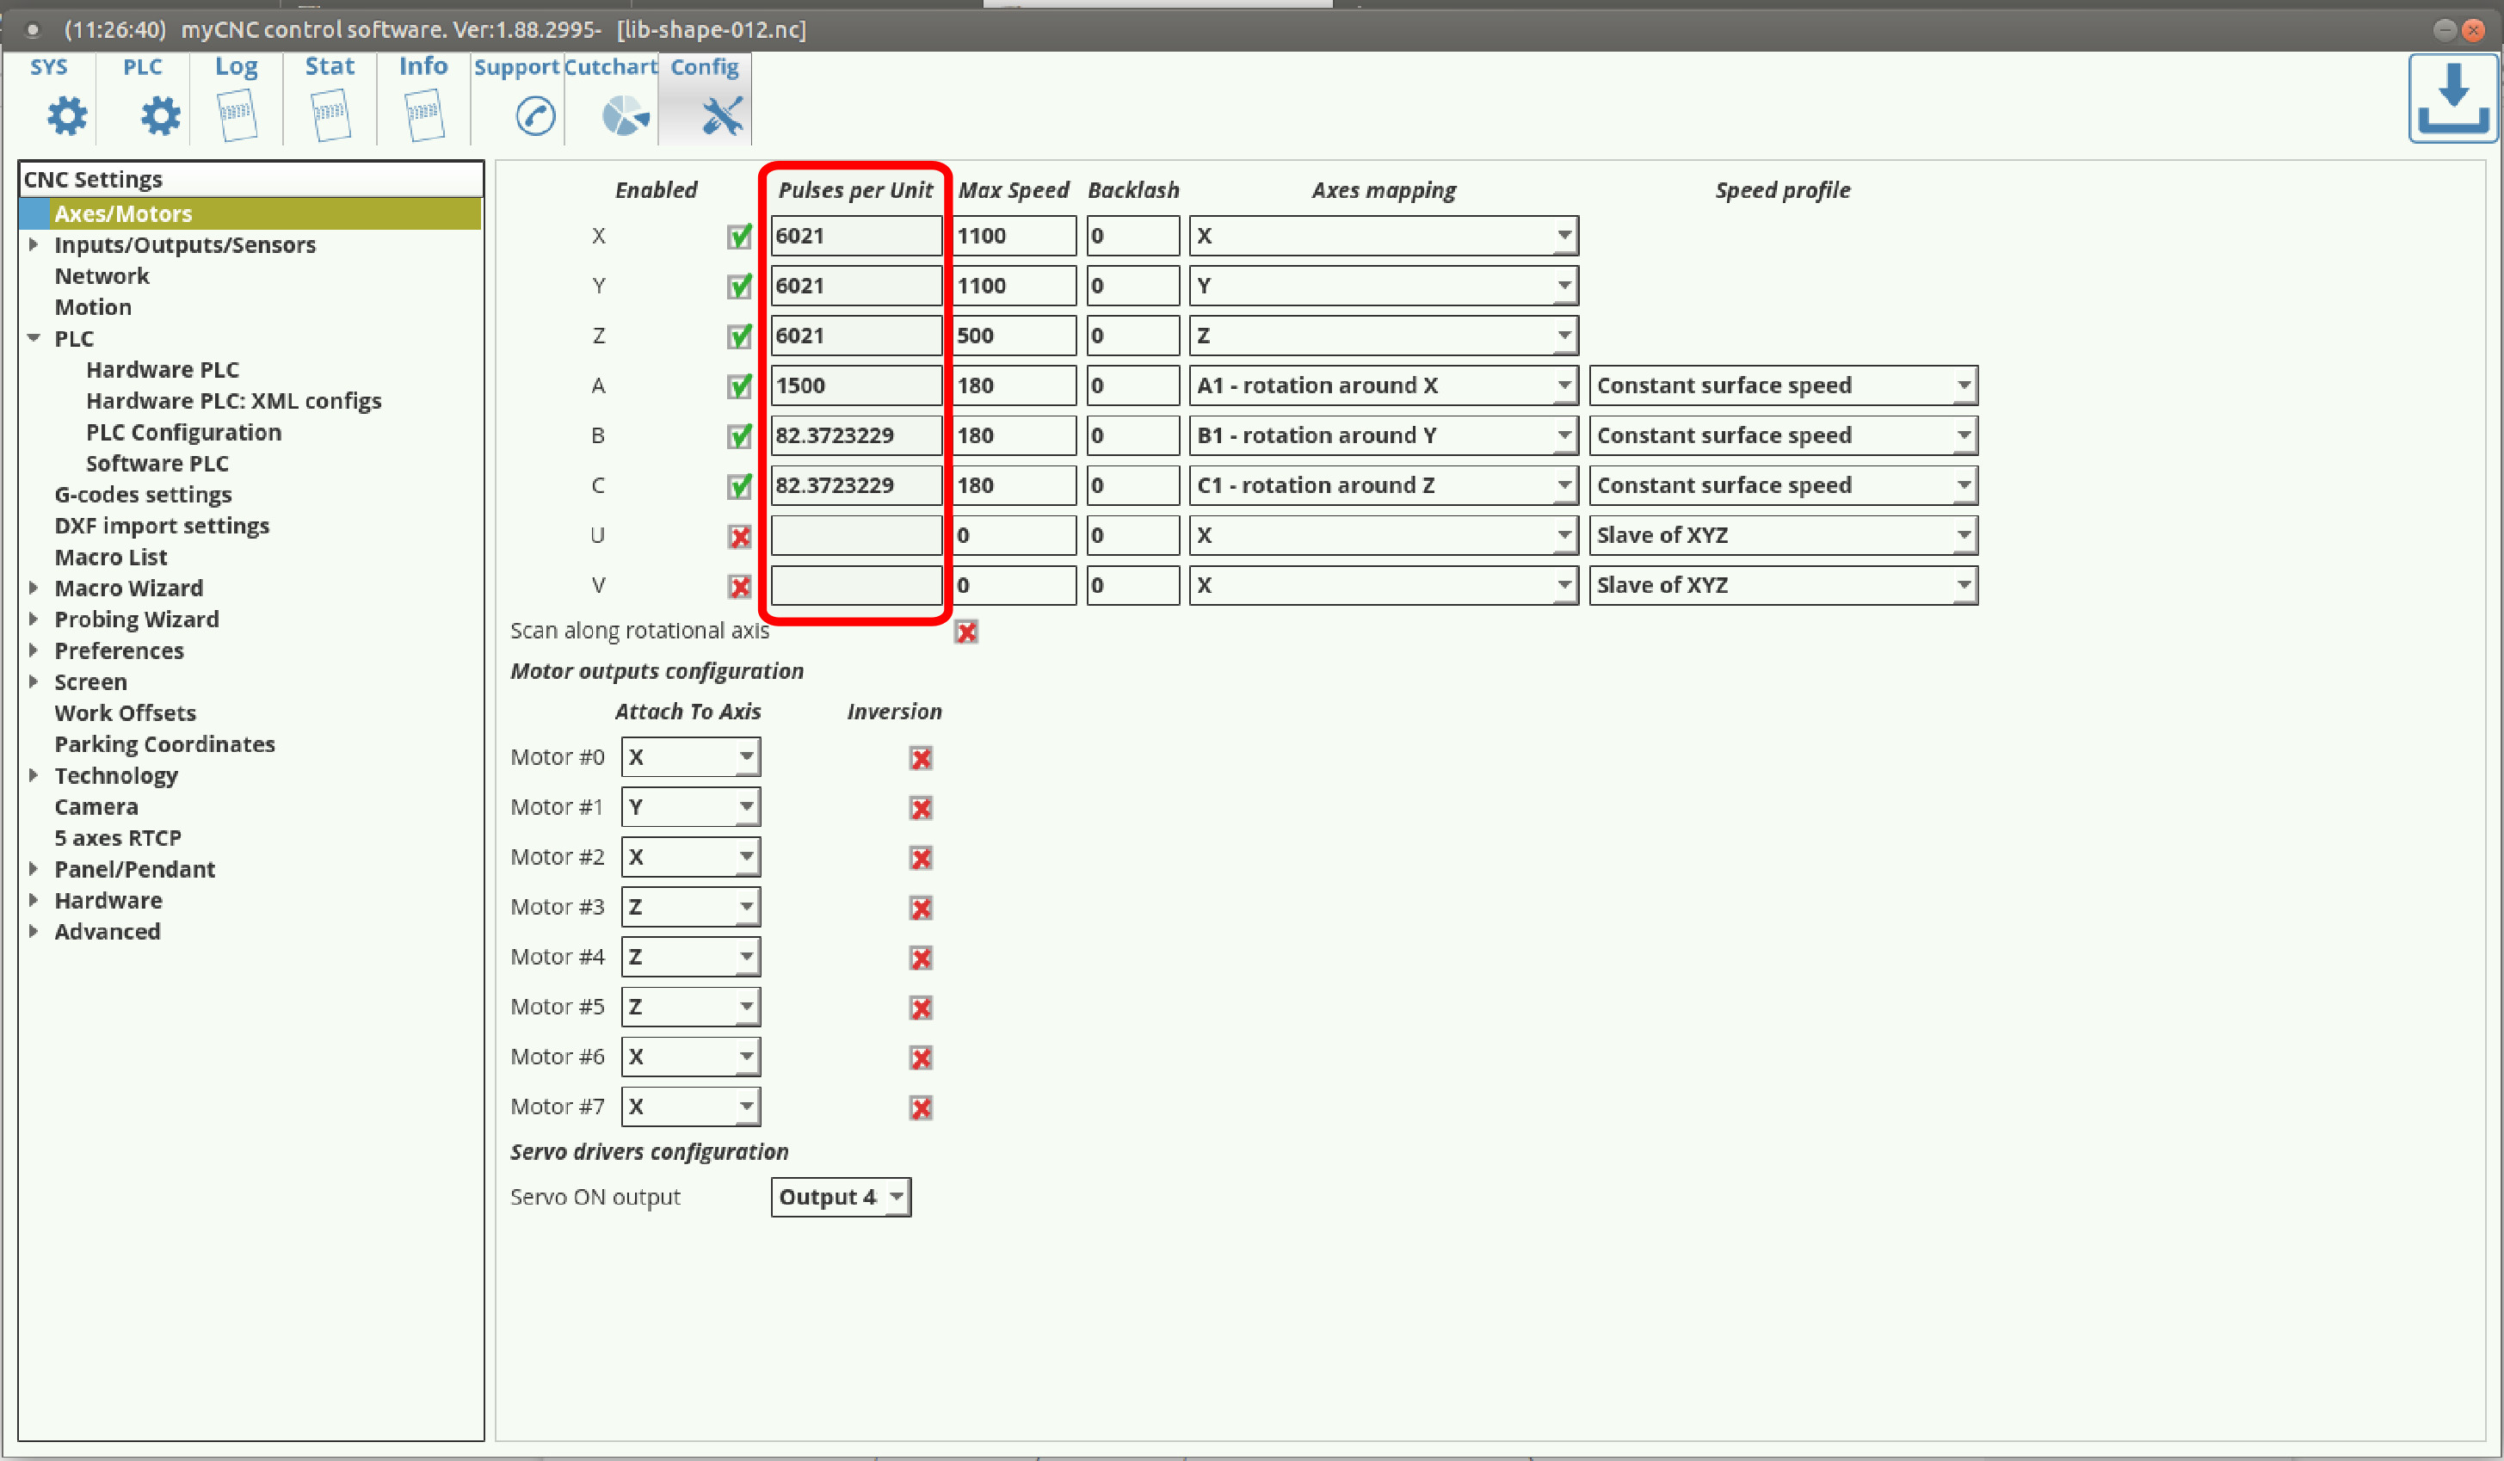Select 5 axes RTCP settings entry
The width and height of the screenshot is (2504, 1461).
click(117, 838)
